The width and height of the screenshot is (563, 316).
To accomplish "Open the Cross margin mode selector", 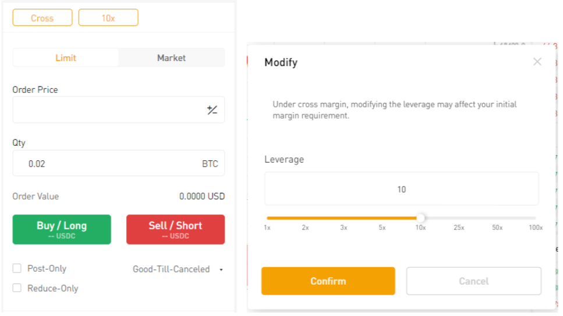I will tap(42, 18).
